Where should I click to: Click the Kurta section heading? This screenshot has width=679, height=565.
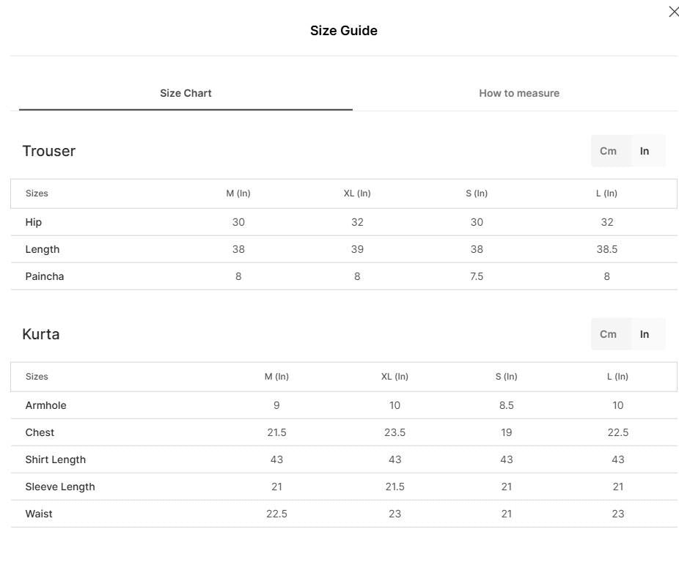pos(41,334)
